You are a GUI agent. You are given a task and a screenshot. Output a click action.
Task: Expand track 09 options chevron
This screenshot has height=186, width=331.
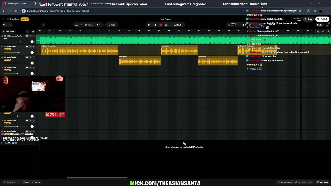click(x=34, y=121)
